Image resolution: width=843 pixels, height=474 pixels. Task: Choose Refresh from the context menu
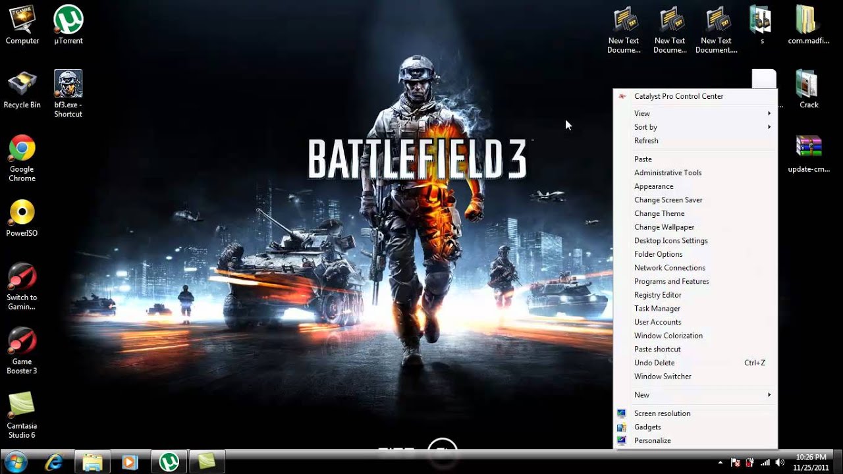click(695, 141)
